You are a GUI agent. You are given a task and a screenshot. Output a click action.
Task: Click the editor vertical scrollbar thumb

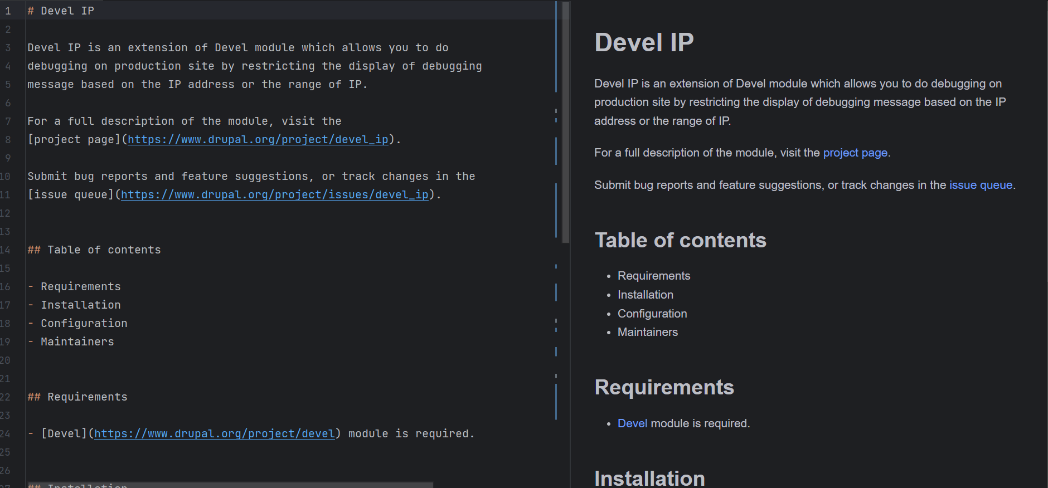tap(566, 123)
